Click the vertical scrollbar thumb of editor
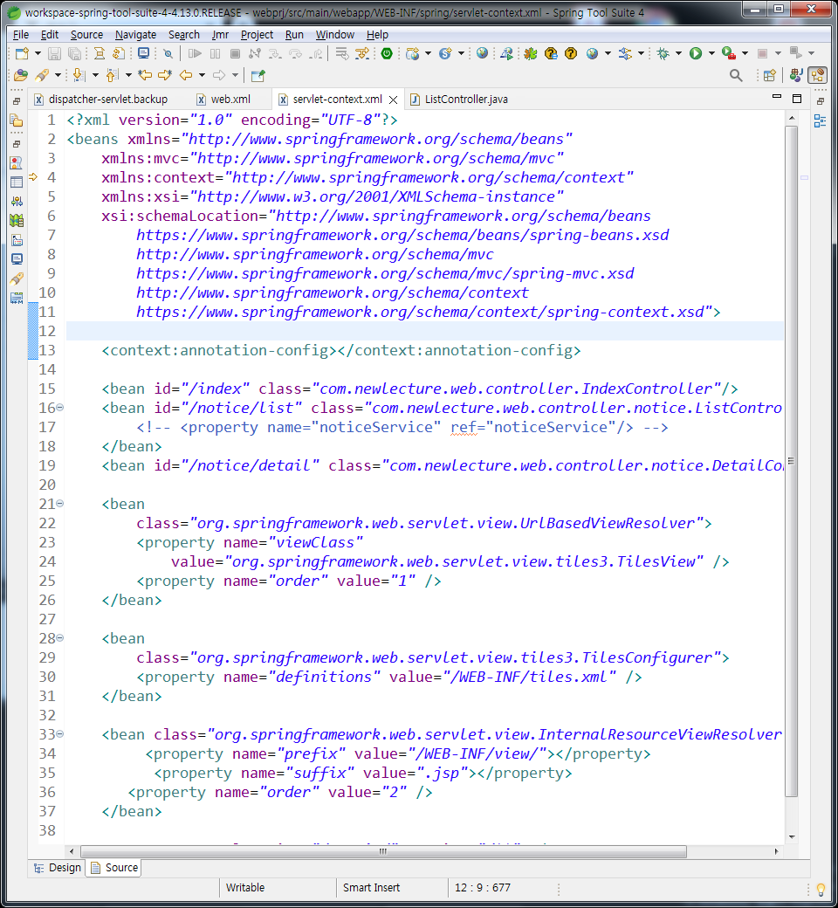 (x=791, y=460)
